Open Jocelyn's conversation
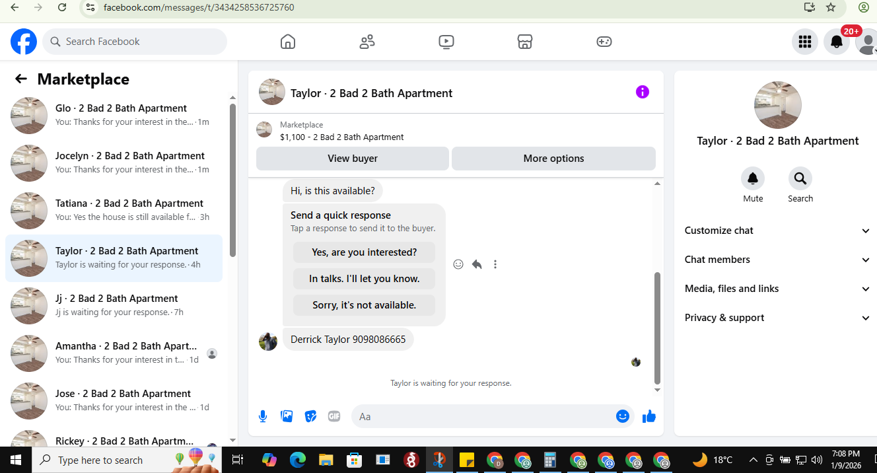 (114, 163)
